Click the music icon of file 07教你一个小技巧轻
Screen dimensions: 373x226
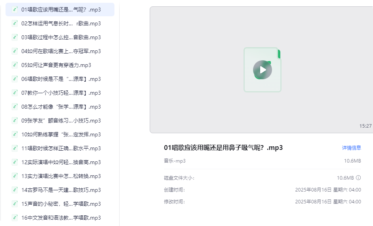(x=15, y=93)
